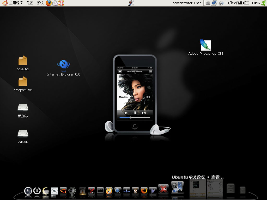Image resolution: width=267 pixels, height=200 pixels.
Task: Open the 系统 (System) menu
Action: click(40, 3)
